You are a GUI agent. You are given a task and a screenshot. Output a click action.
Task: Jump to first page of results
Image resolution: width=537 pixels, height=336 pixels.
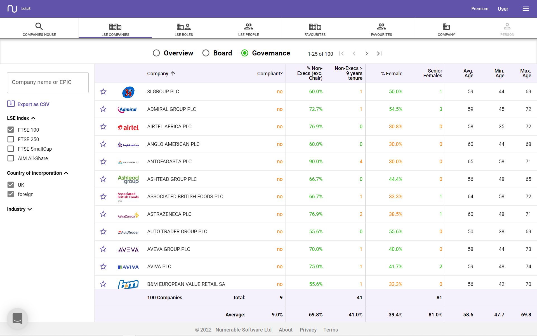(341, 53)
